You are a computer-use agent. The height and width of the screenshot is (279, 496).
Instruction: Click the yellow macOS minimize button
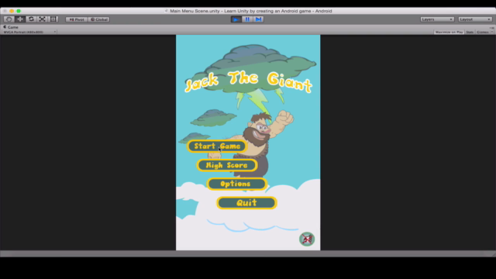(x=12, y=11)
